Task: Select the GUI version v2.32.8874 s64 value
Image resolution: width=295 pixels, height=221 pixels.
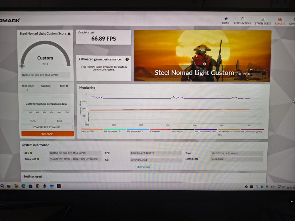Action: (156, 160)
